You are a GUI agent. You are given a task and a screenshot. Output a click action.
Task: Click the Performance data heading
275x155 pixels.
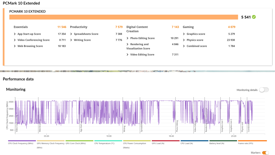click(x=18, y=79)
